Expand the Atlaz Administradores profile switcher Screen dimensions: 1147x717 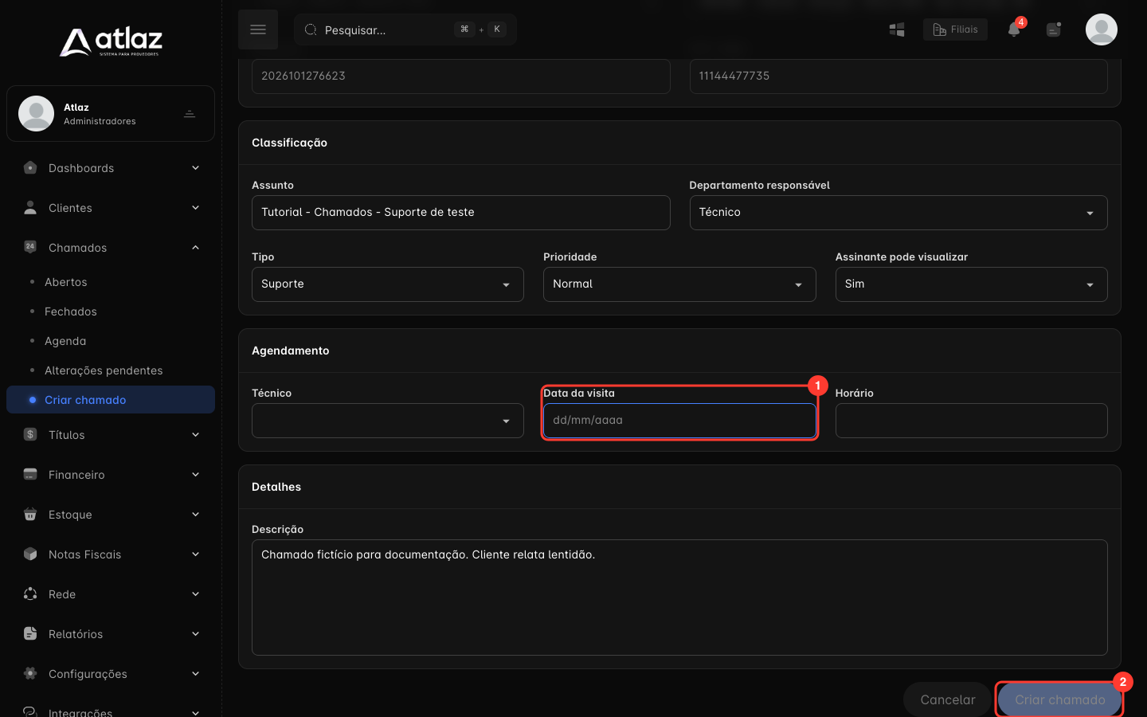pyautogui.click(x=190, y=114)
